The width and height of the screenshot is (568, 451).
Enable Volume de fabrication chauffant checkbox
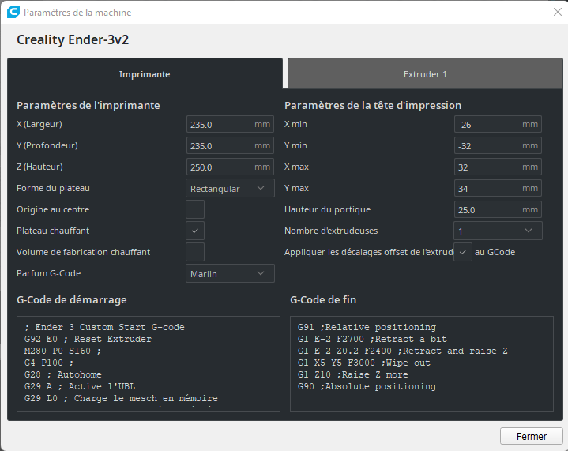point(195,252)
